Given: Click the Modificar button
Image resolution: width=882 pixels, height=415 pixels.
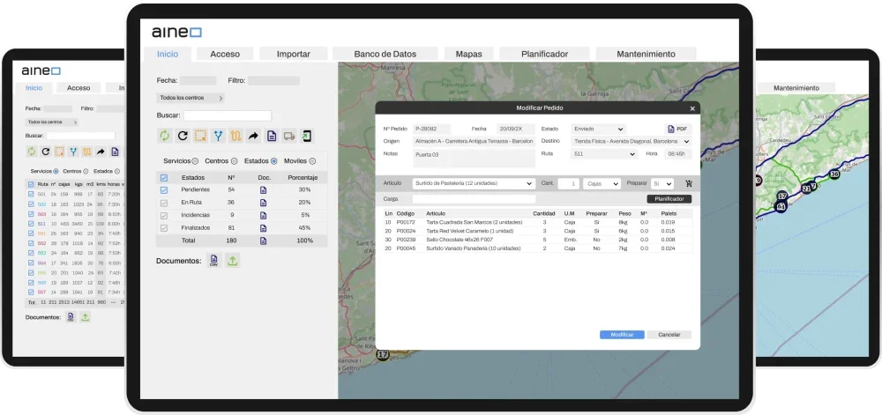Looking at the screenshot, I should [x=622, y=335].
